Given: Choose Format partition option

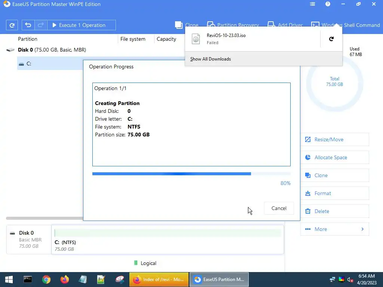Looking at the screenshot, I should 335,193.
